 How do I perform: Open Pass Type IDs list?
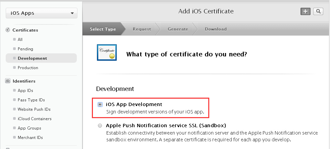pyautogui.click(x=31, y=100)
